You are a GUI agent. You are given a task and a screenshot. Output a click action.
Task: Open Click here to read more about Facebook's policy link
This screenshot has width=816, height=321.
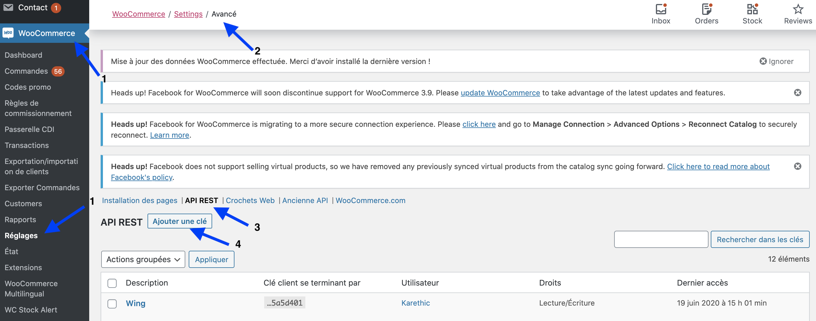pyautogui.click(x=718, y=166)
